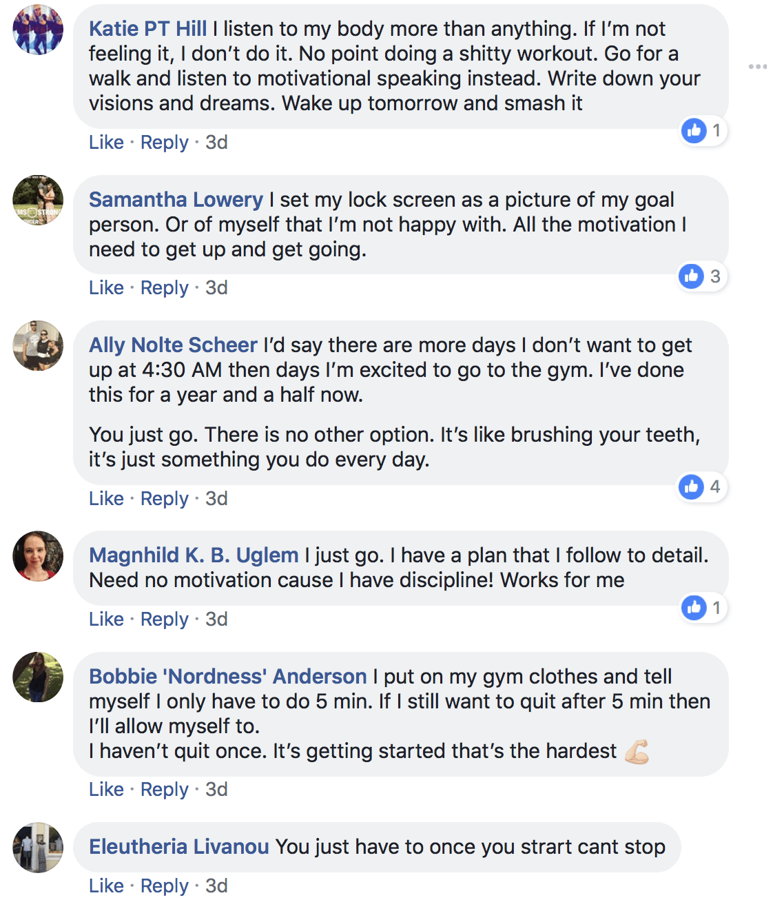
Task: Open reactions on Samantha Lowery's comment showing 3 likes
Action: (x=701, y=276)
